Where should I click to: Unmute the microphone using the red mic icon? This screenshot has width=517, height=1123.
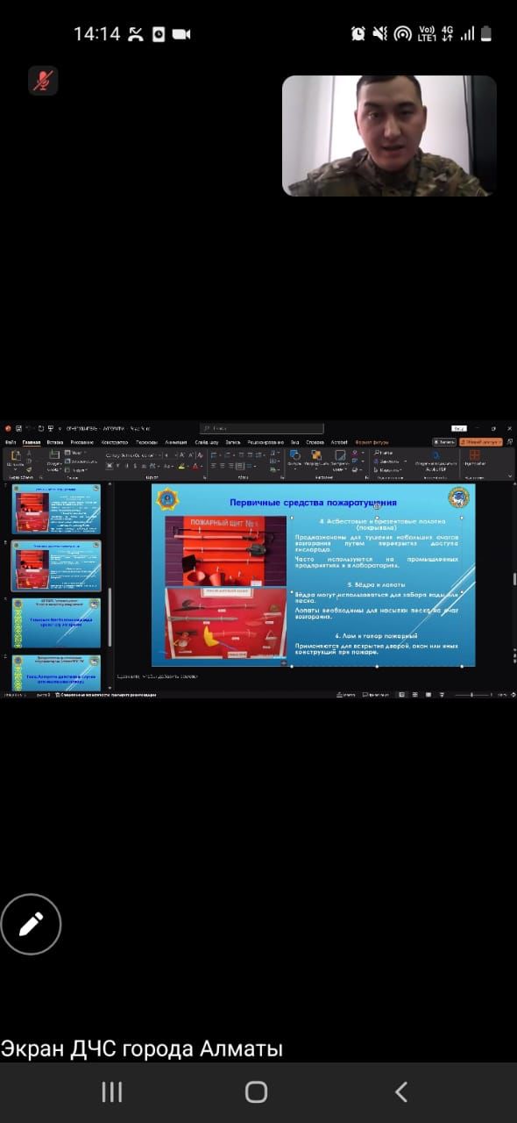click(42, 81)
